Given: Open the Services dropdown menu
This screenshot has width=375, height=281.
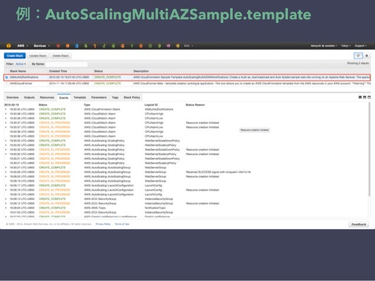Looking at the screenshot, I should [42, 46].
